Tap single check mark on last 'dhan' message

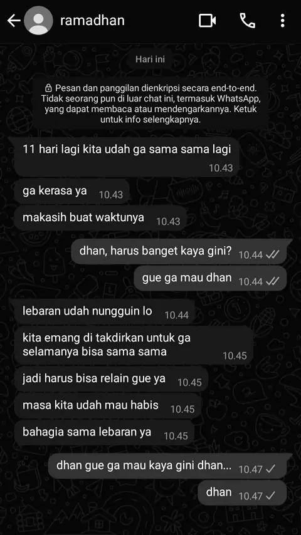click(x=271, y=496)
